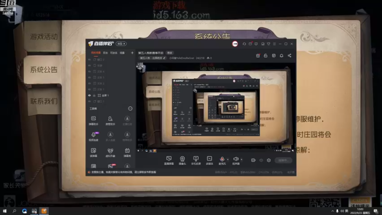The height and width of the screenshot is (215, 382).
Task: Open the 房管助手 tool
Action: pos(110,120)
